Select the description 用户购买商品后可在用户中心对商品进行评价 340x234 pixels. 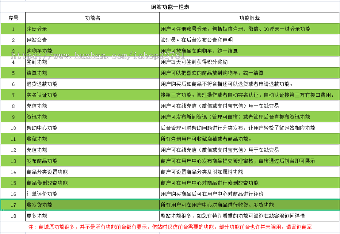(x=249, y=194)
